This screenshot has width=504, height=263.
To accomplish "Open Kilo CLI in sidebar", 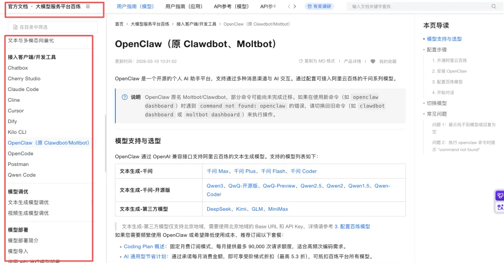I will pyautogui.click(x=17, y=132).
